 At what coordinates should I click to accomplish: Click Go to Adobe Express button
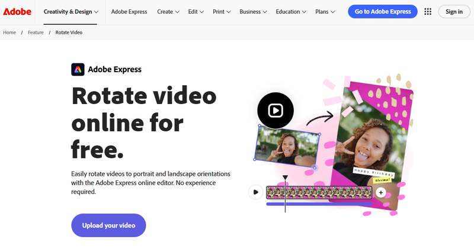(x=383, y=11)
